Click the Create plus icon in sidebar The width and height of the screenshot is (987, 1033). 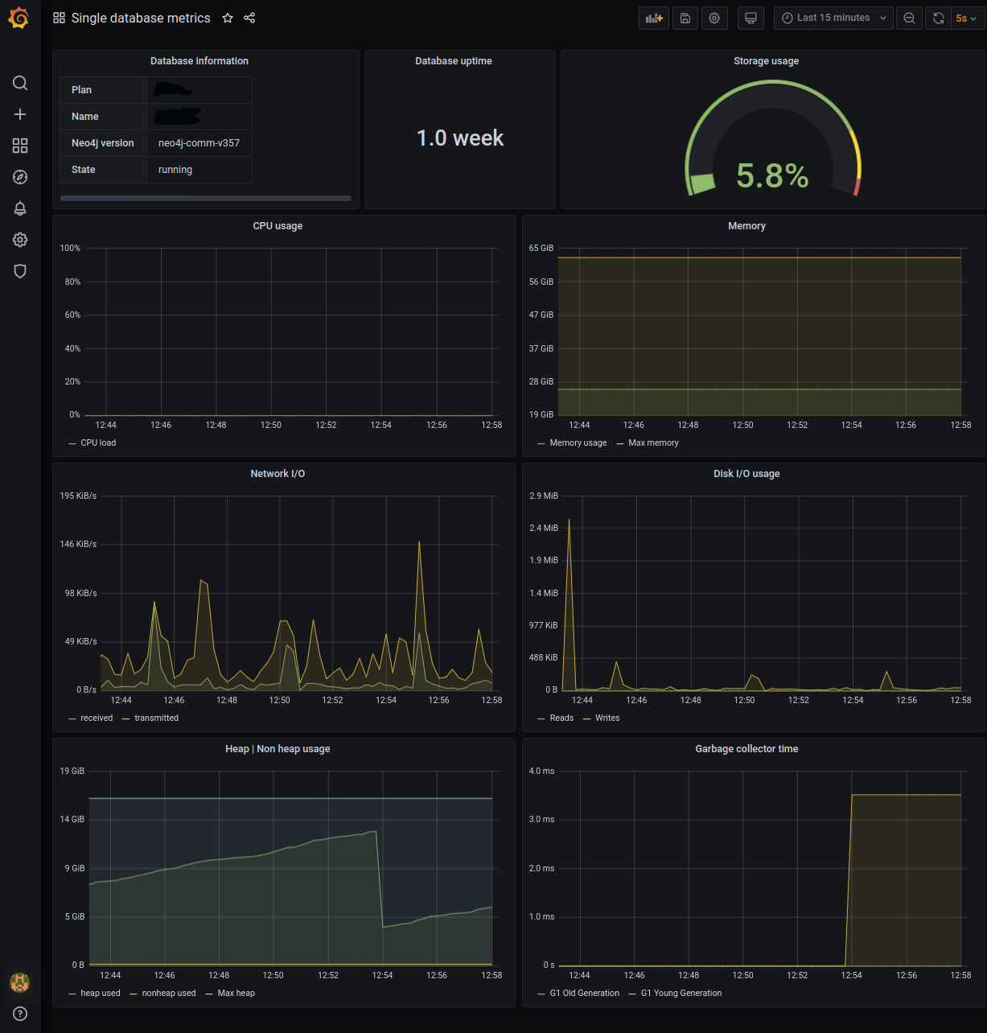(x=20, y=114)
